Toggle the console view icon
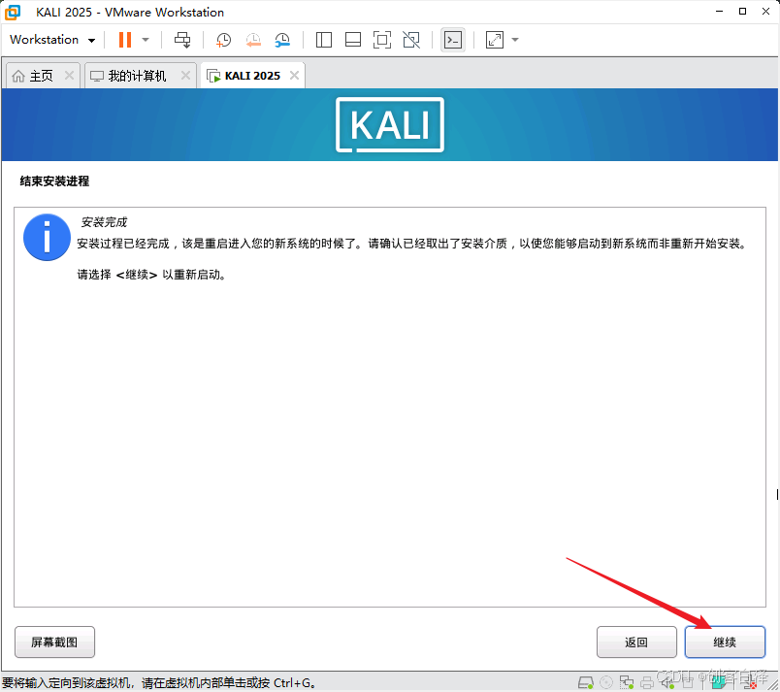 tap(453, 40)
